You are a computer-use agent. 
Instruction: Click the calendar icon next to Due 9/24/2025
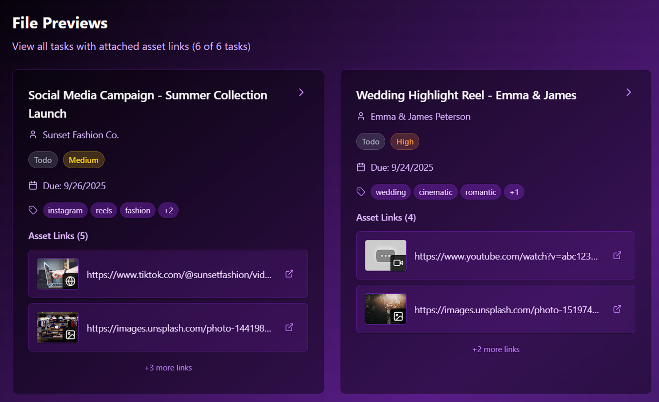(x=361, y=167)
